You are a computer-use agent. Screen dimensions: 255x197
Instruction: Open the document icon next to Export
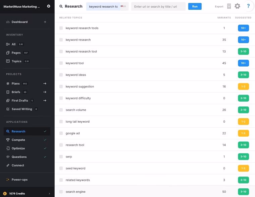(229, 6)
